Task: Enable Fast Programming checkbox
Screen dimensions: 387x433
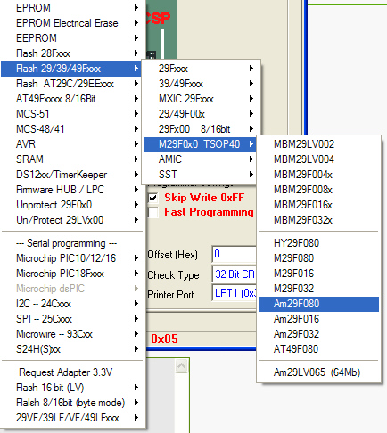Action: pyautogui.click(x=153, y=213)
